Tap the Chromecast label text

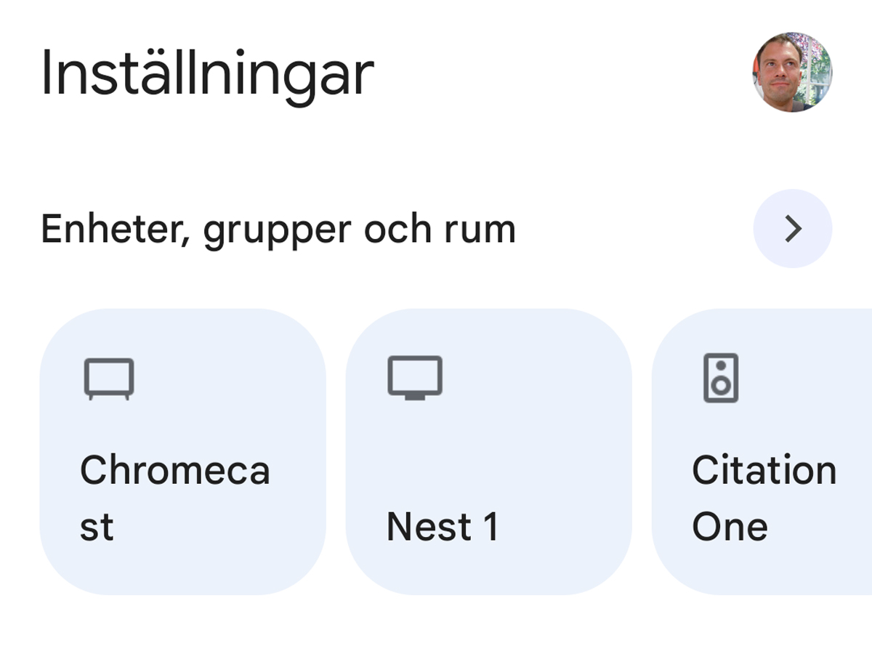pos(176,498)
